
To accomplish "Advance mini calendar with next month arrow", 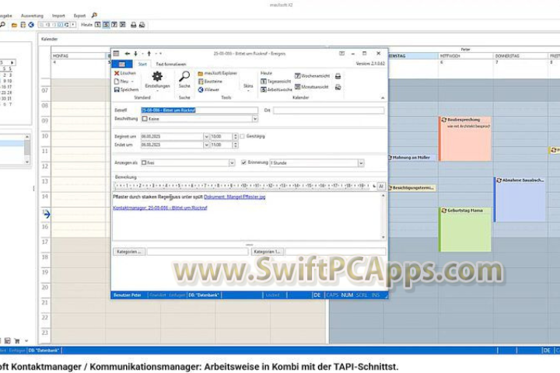I will 12,62.
